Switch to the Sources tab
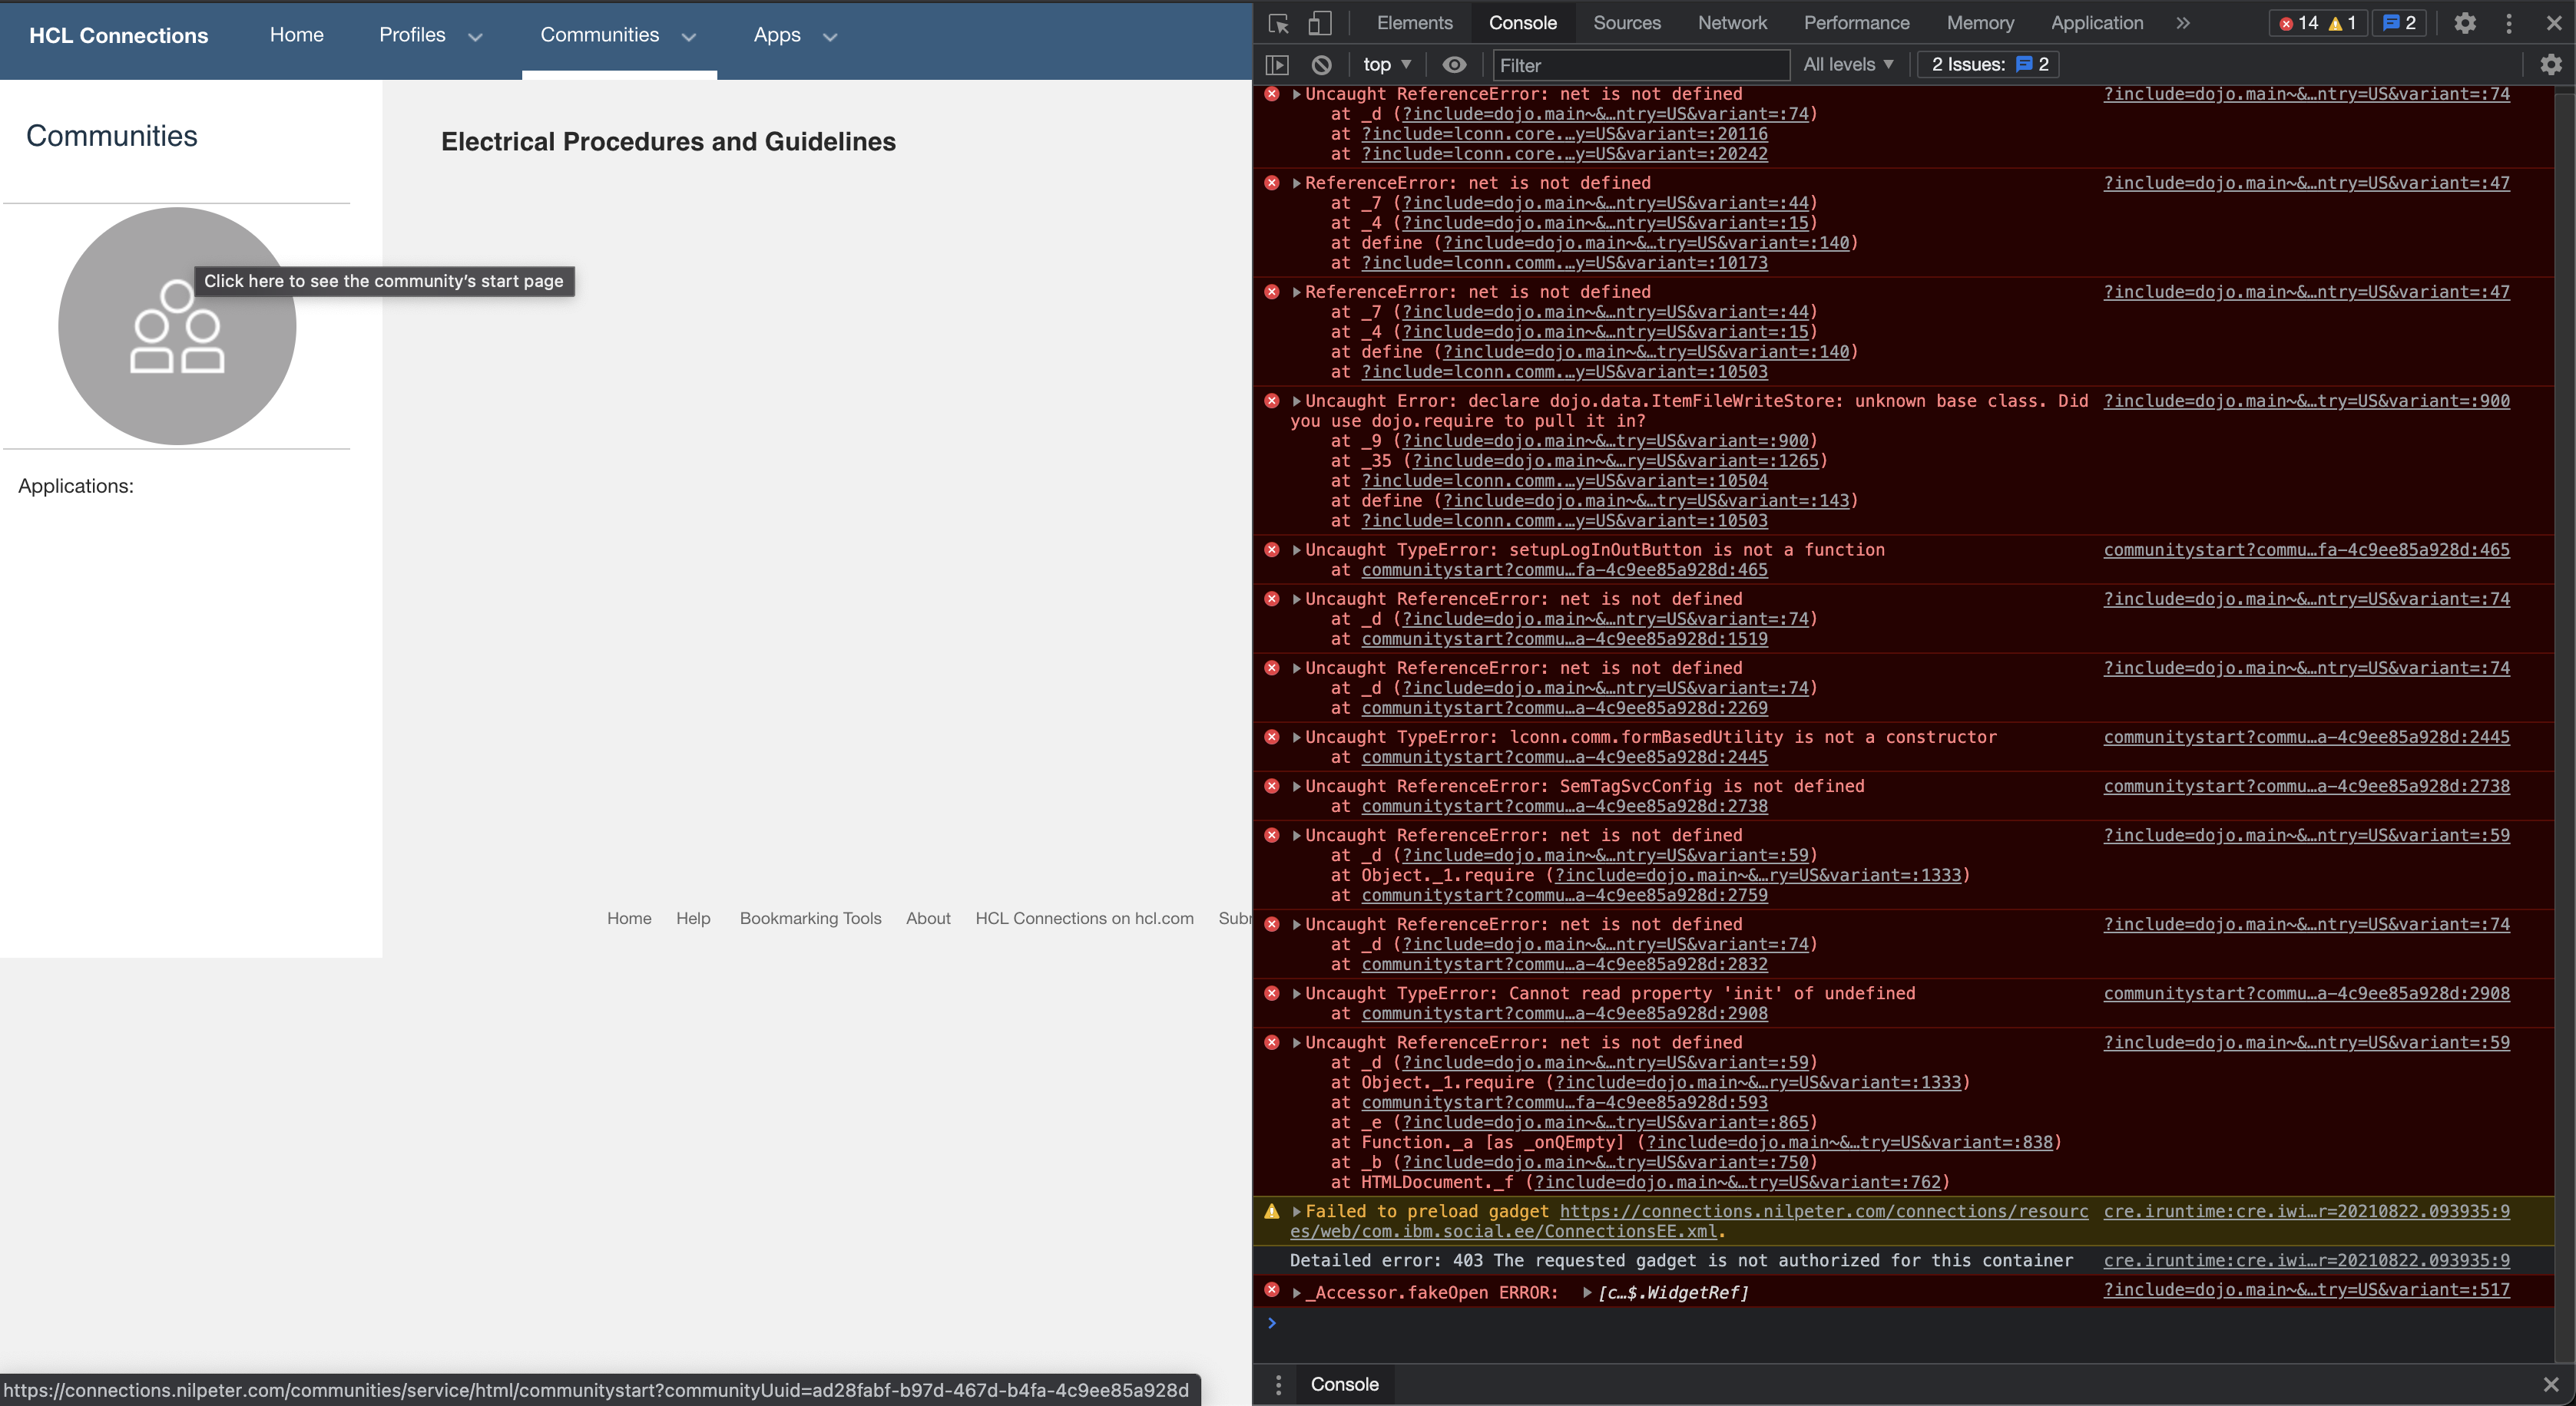Viewport: 2576px width, 1406px height. (1626, 23)
